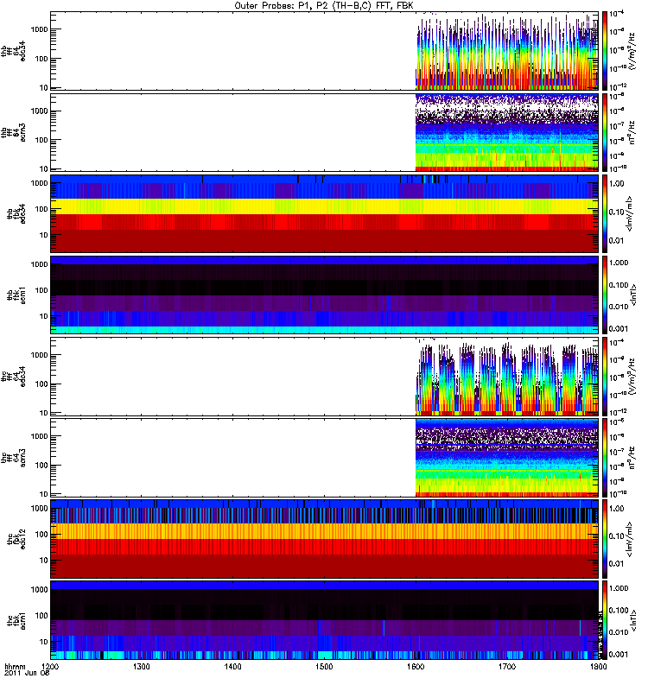The height and width of the screenshot is (691, 648).
Task: Click the nT²/Hz unit label of thc fff scm3
Action: pos(632,458)
